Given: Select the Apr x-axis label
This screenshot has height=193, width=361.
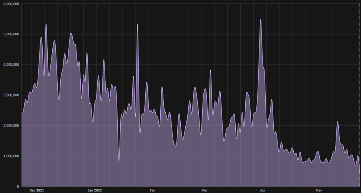Looking at the screenshot, I should click(263, 190).
